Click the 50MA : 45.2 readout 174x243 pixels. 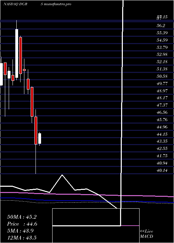pos(22,217)
